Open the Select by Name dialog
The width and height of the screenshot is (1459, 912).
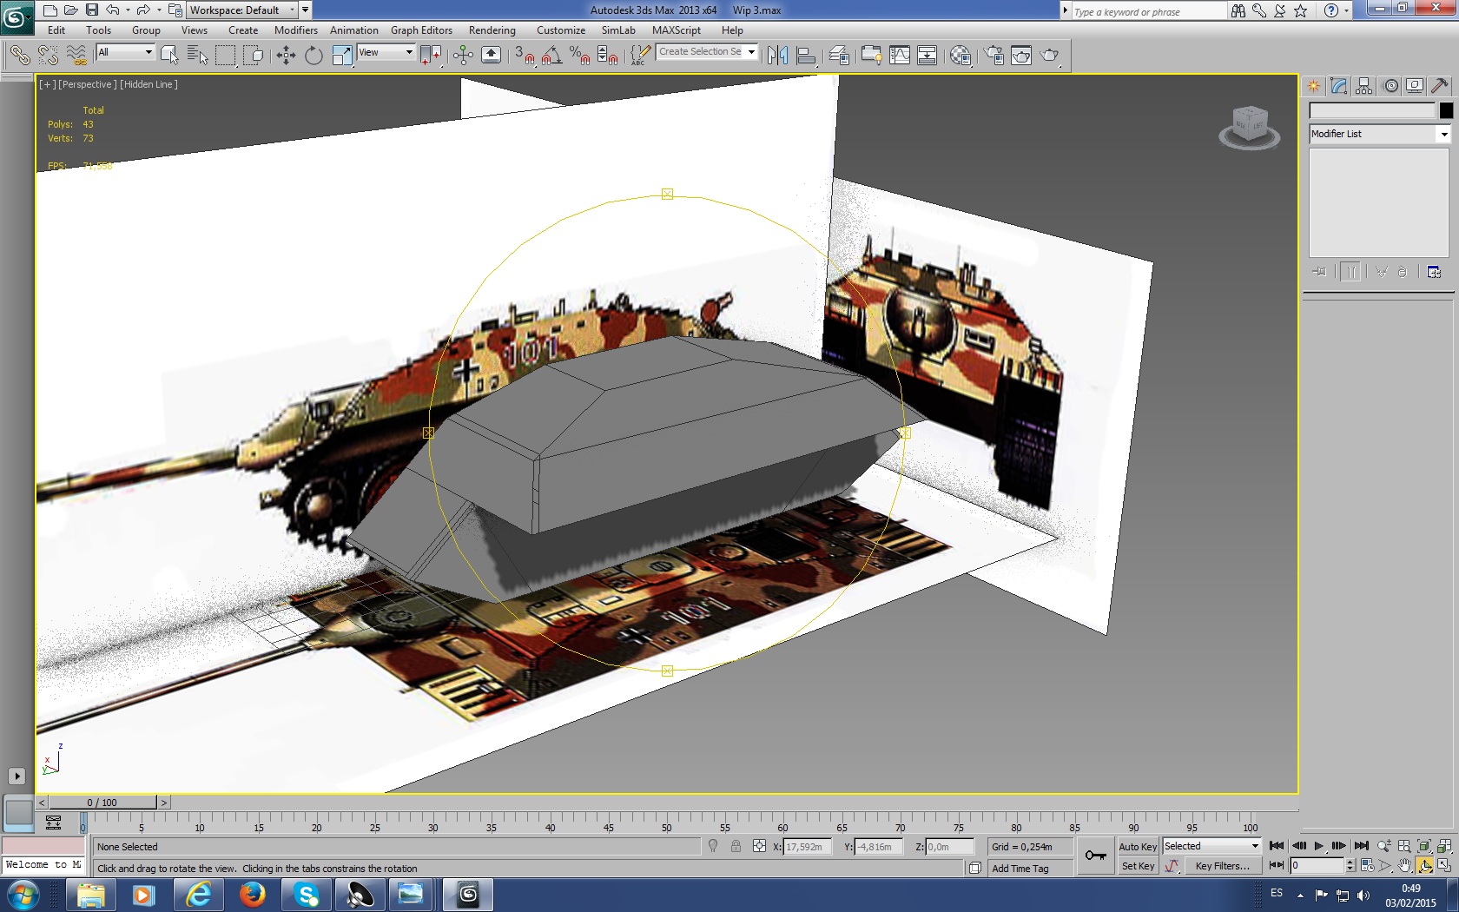(x=197, y=56)
